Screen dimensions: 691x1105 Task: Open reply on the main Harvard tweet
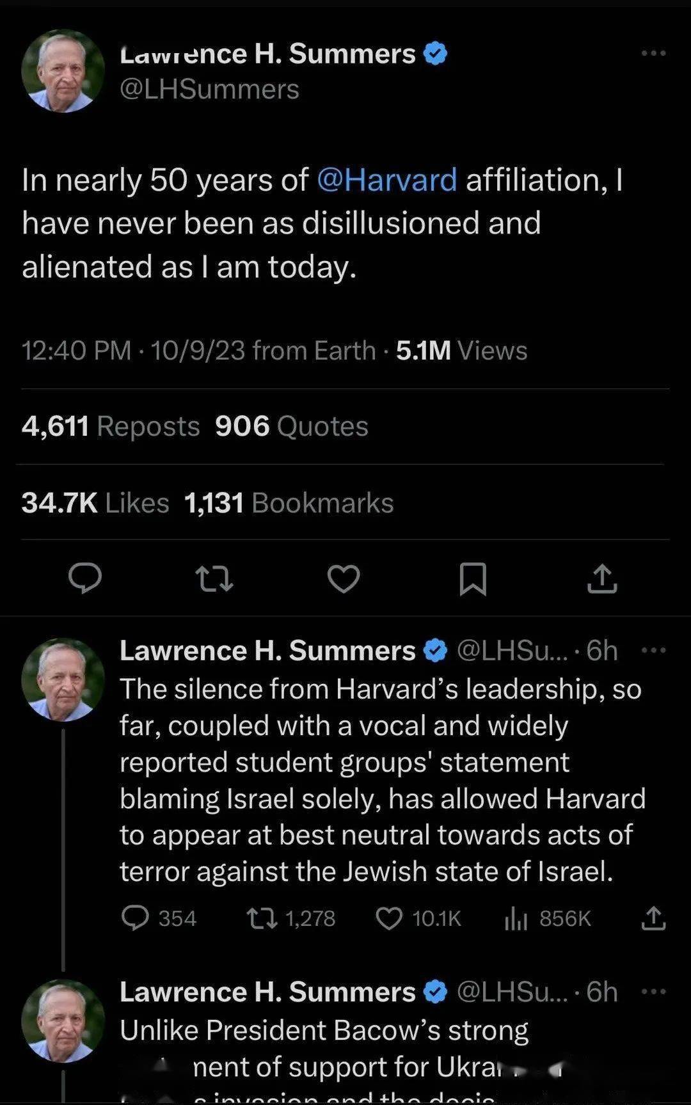(x=85, y=578)
